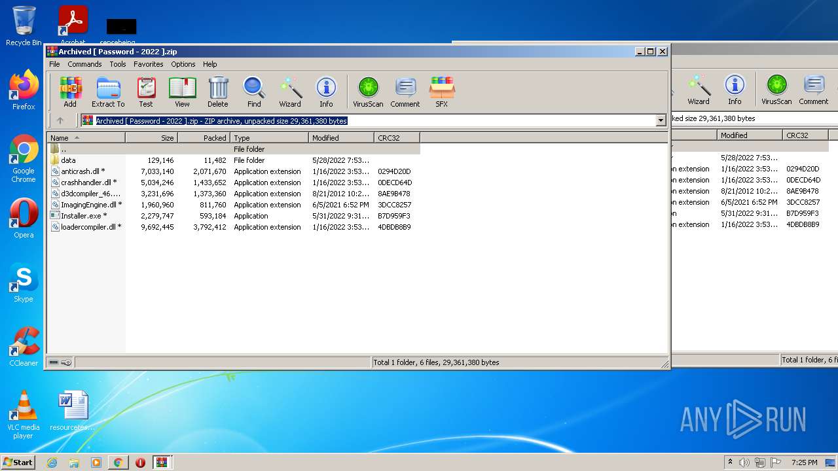Click the disk drive icon in status bar
This screenshot has height=471, width=838.
tap(54, 362)
